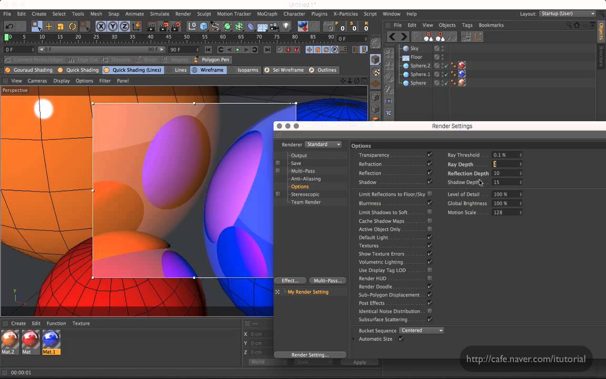Select the Live Selection tool
The image size is (606, 379).
pyautogui.click(x=37, y=26)
